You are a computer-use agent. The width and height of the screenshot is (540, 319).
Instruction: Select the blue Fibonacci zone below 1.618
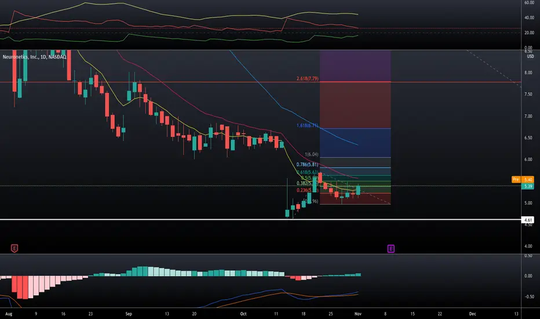click(355, 143)
